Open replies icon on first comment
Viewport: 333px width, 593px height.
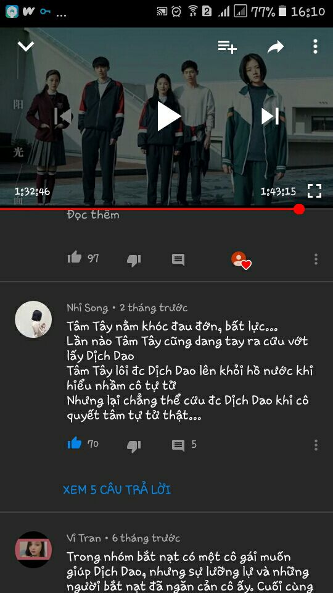(178, 259)
